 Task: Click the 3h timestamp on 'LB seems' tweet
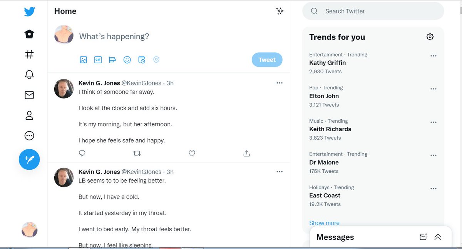[170, 172]
